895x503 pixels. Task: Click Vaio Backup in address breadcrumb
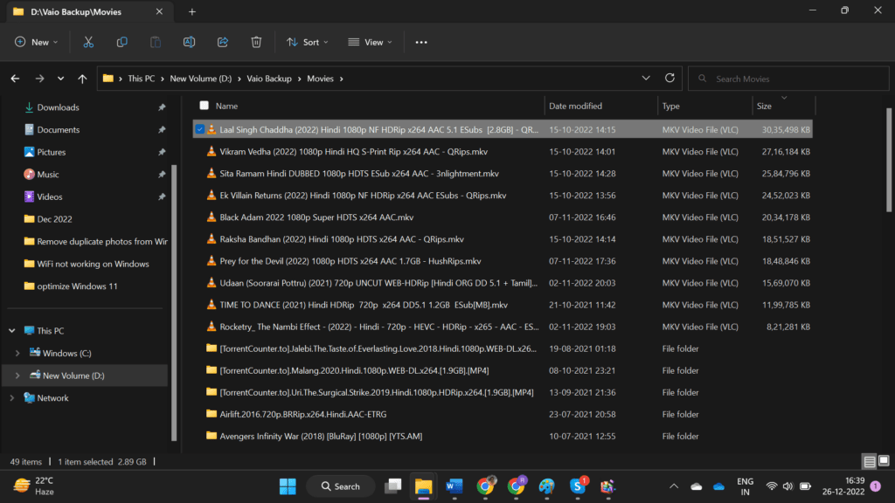pyautogui.click(x=269, y=79)
